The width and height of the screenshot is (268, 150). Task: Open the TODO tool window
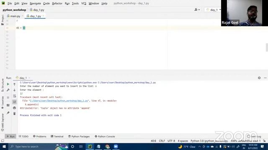pos(23,136)
